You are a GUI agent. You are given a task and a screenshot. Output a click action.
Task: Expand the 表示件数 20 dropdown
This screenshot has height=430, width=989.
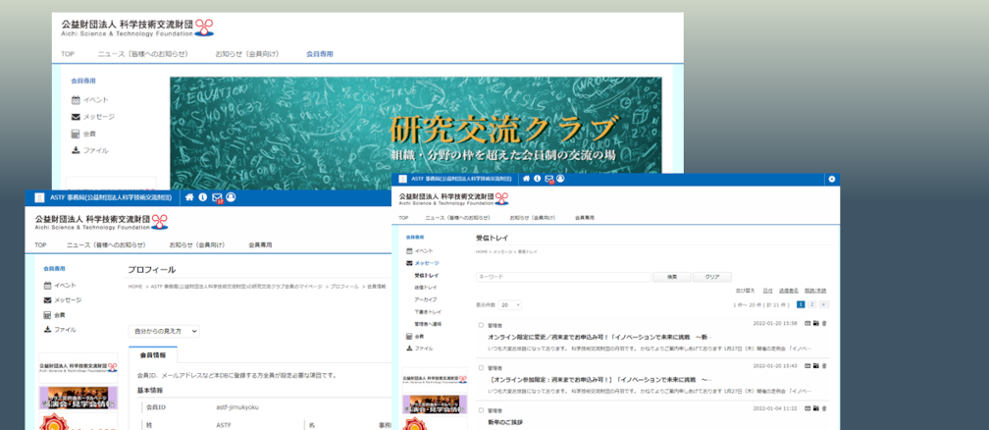click(x=510, y=305)
